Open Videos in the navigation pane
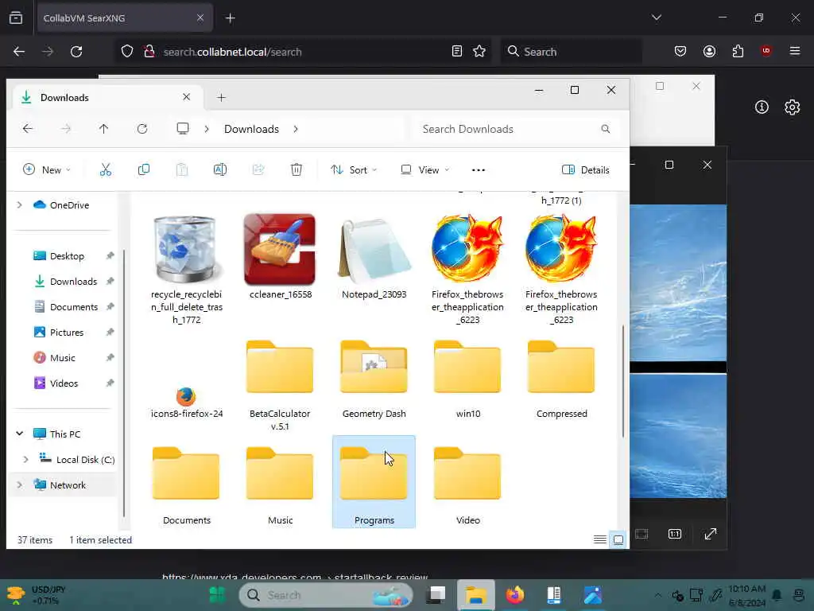The image size is (814, 611). pos(64,383)
